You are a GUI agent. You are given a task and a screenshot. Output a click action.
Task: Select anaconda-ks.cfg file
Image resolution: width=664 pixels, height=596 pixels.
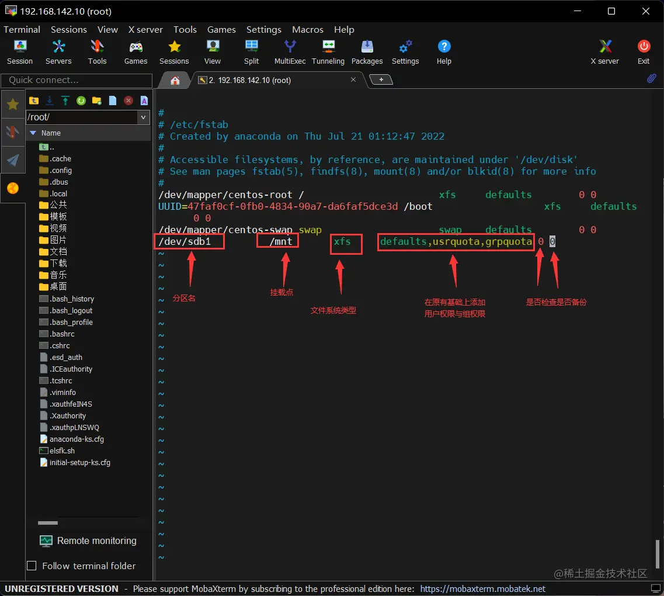pyautogui.click(x=72, y=439)
